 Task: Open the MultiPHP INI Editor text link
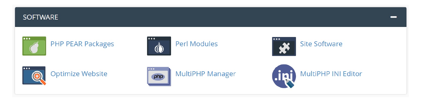coord(331,73)
